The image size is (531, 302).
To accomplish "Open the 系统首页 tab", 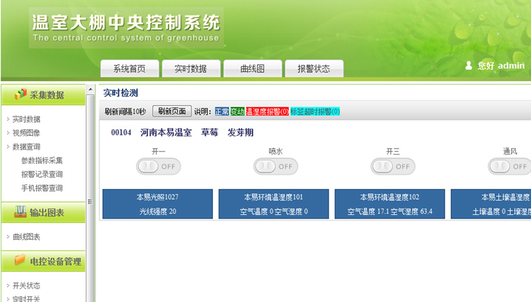I will click(x=129, y=69).
